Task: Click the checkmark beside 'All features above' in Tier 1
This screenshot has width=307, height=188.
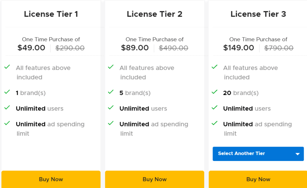Action: coord(7,67)
